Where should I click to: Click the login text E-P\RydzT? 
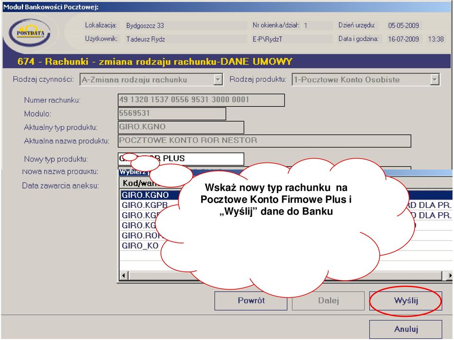[x=267, y=39]
